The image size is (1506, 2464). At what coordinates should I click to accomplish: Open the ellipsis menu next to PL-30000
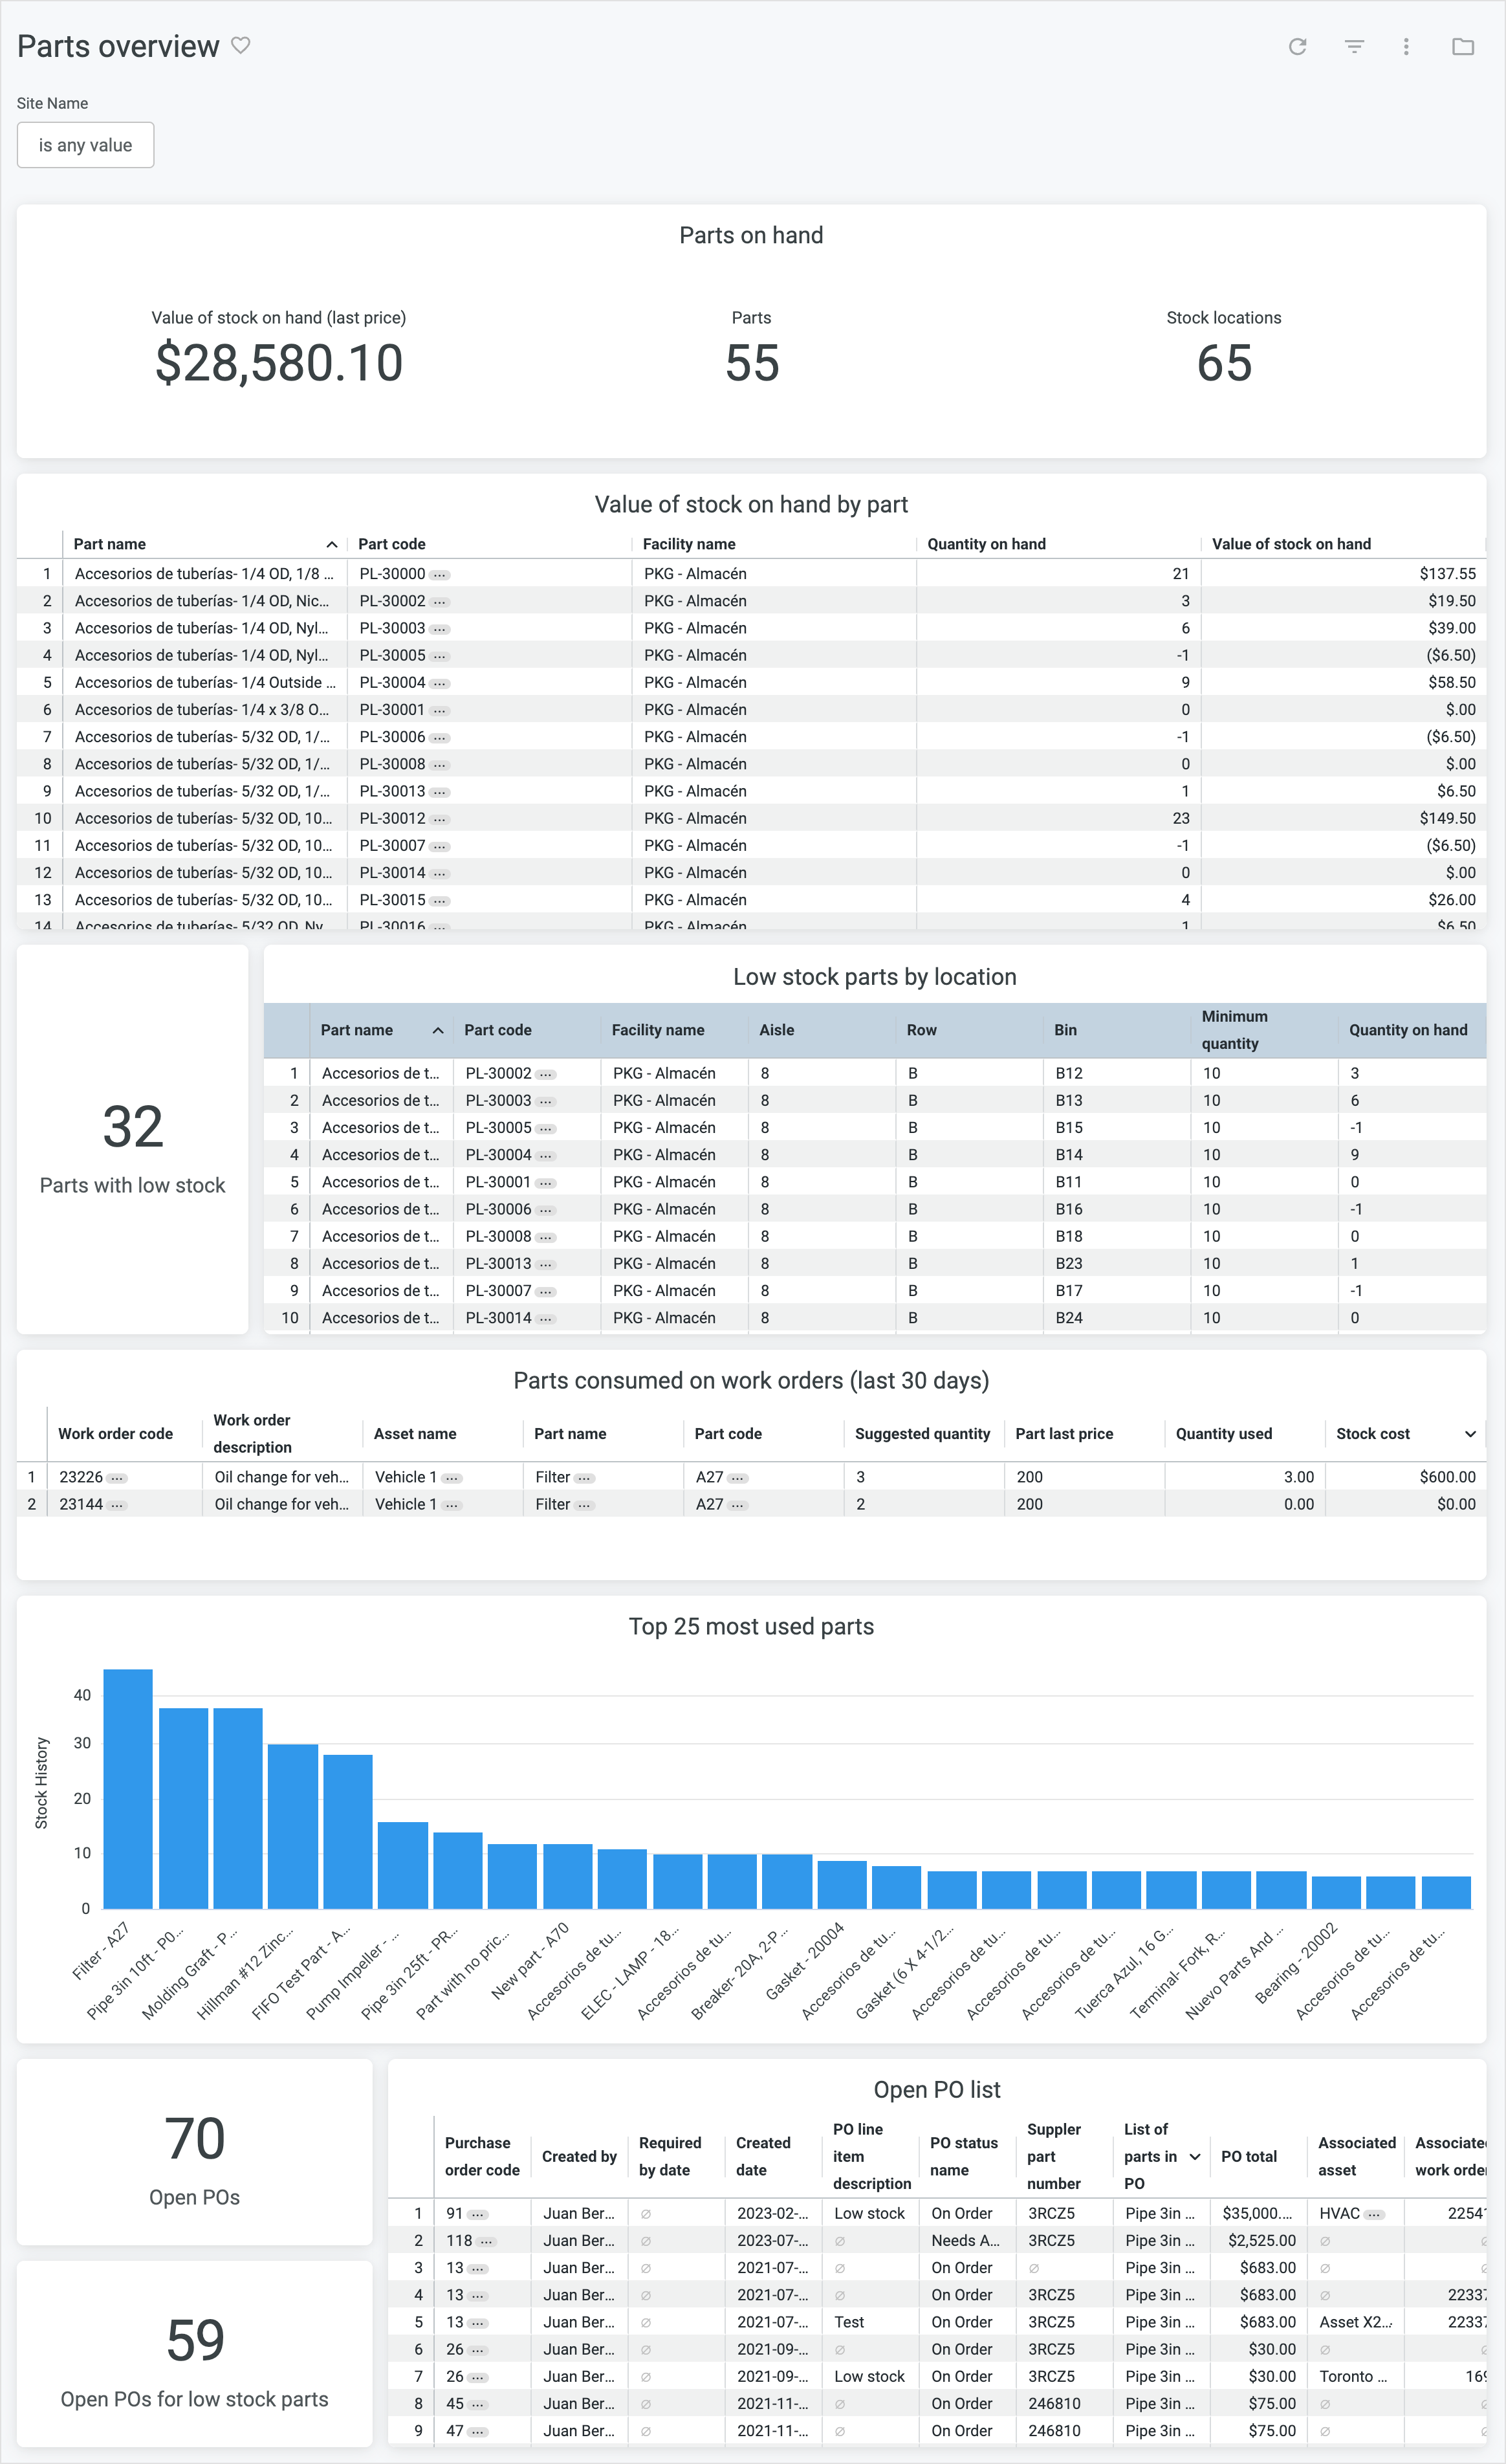click(x=440, y=574)
